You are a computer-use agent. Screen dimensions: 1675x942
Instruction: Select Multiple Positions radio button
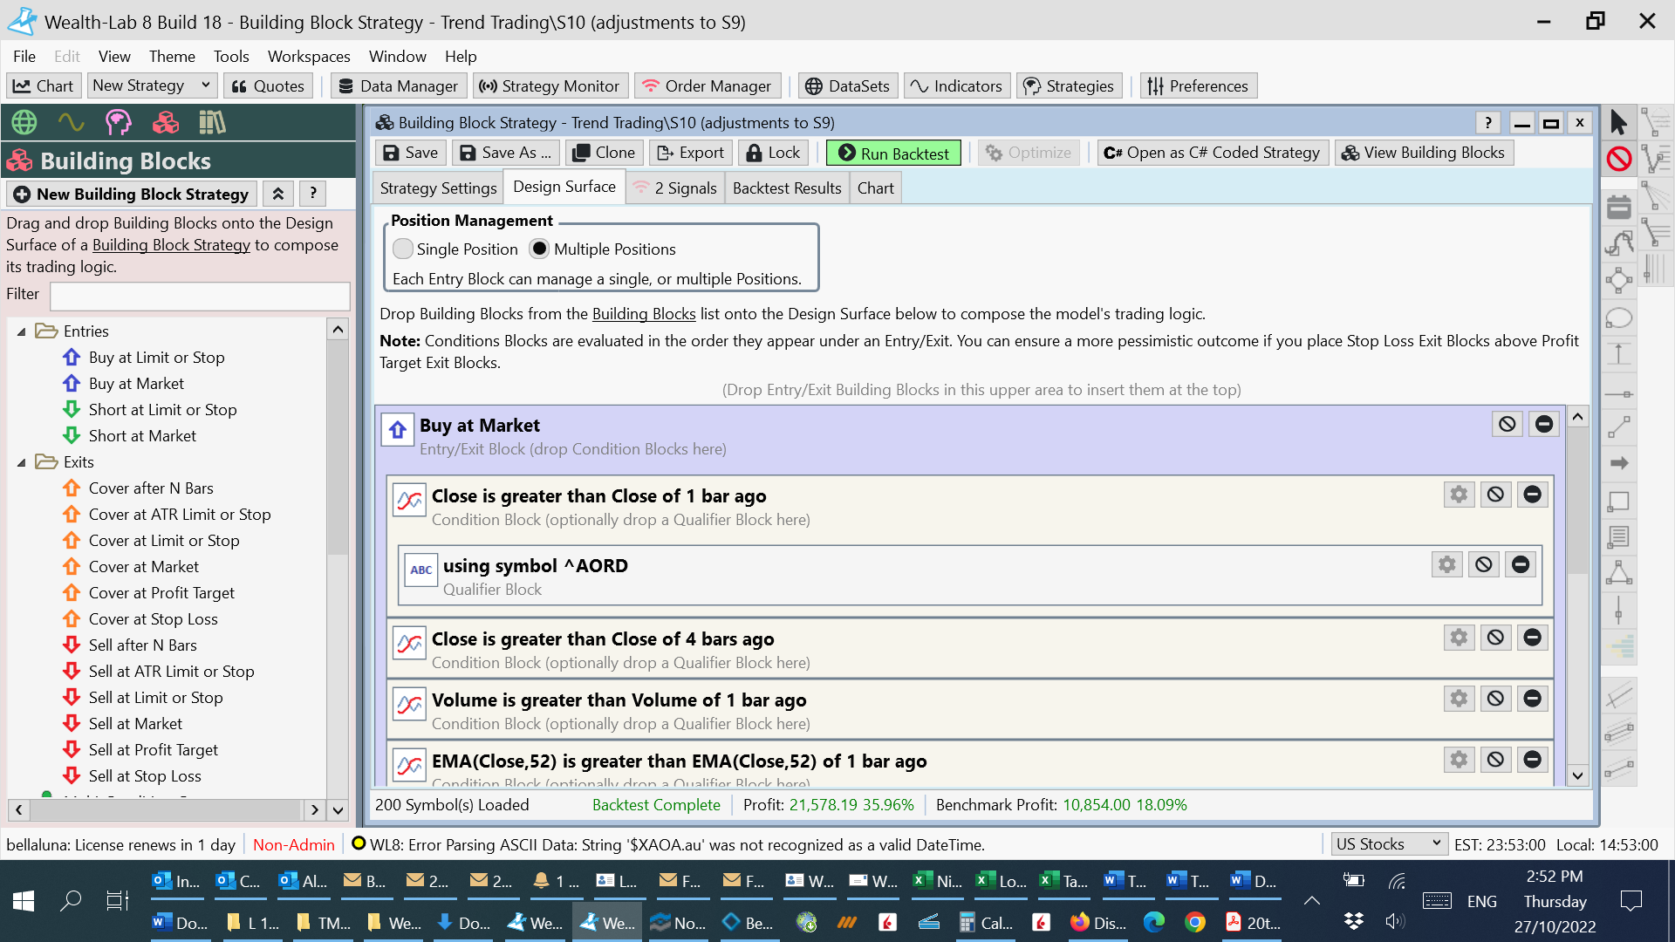coord(539,249)
